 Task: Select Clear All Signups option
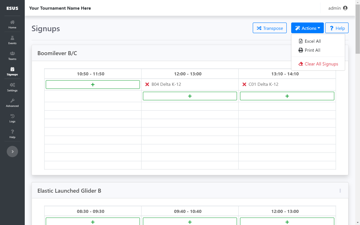coord(321,64)
